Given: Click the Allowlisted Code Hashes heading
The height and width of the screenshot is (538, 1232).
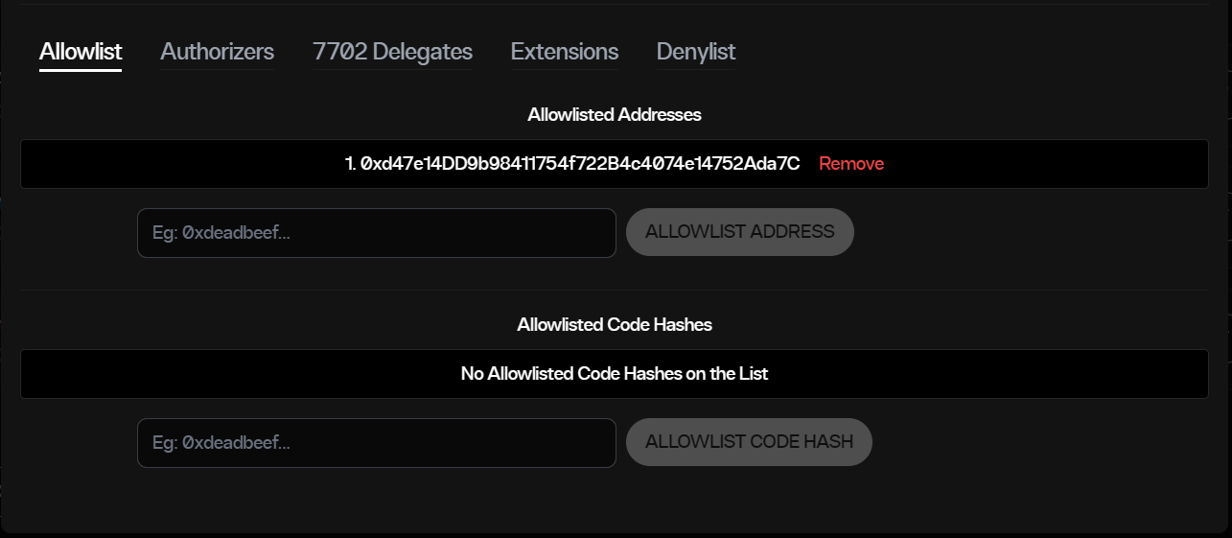Looking at the screenshot, I should pos(615,325).
